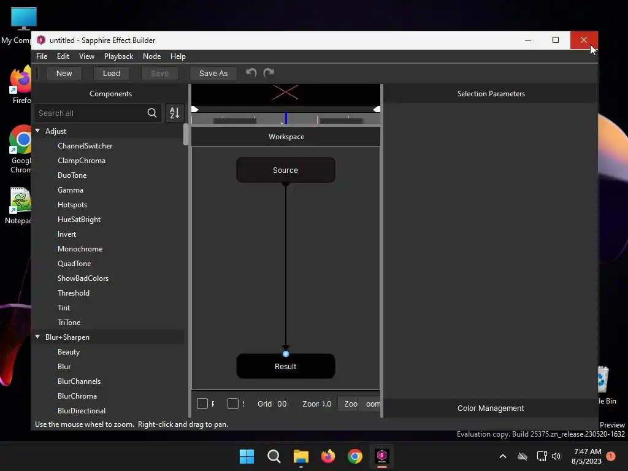
Task: Select Gamma component
Action: click(x=71, y=190)
